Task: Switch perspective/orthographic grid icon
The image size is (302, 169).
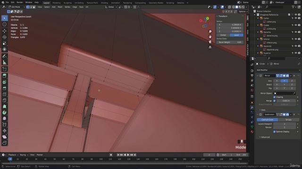Action: coord(210,47)
